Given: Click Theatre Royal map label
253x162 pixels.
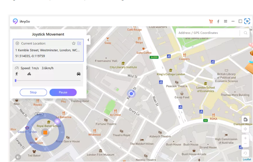Looking at the screenshot, I should (121, 135).
